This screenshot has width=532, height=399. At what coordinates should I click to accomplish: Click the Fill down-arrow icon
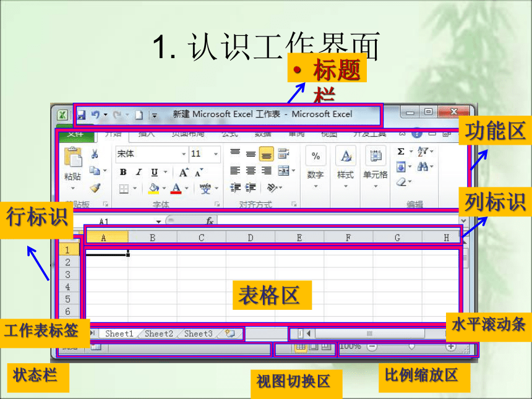(x=401, y=166)
